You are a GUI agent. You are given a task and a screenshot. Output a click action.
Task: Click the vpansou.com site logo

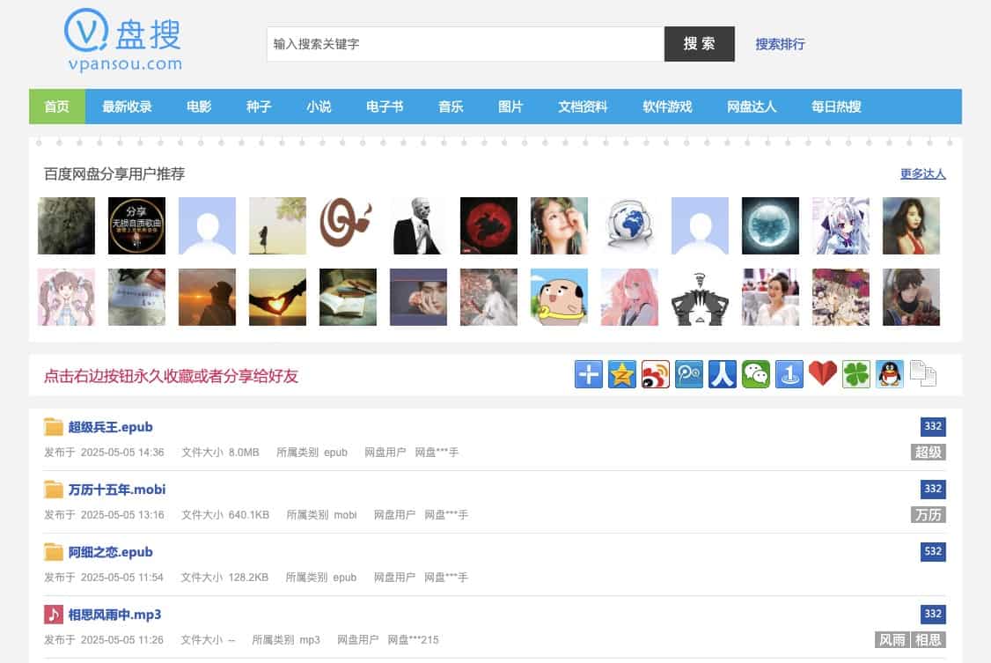(124, 41)
